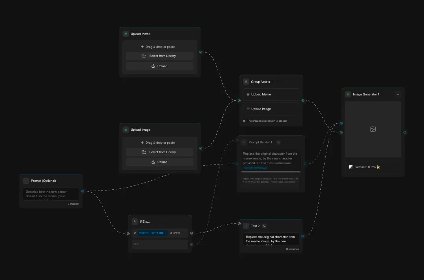Click the Prompt (Optional) text input field
Screen dimensions: 424x280
click(51, 194)
